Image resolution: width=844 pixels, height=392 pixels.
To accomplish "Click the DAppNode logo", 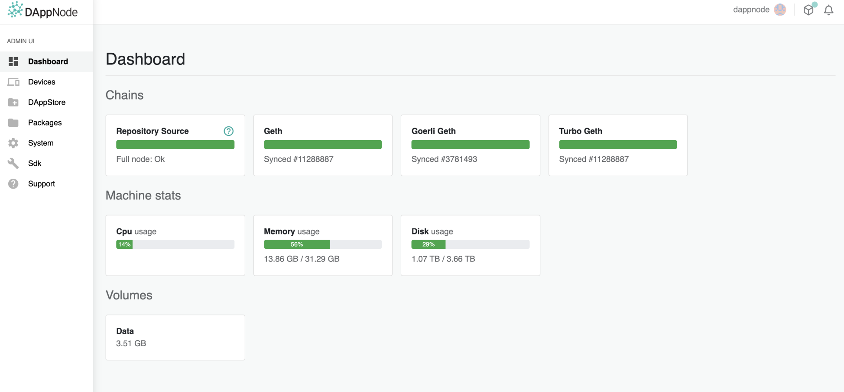I will click(x=42, y=10).
